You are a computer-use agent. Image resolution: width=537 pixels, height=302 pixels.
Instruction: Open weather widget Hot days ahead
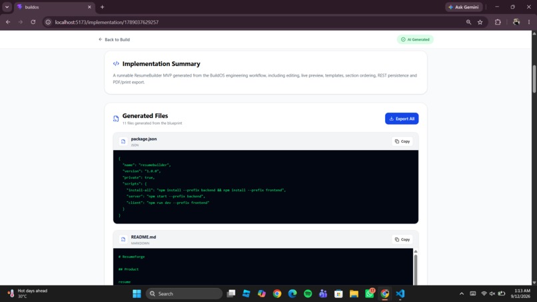[27, 293]
